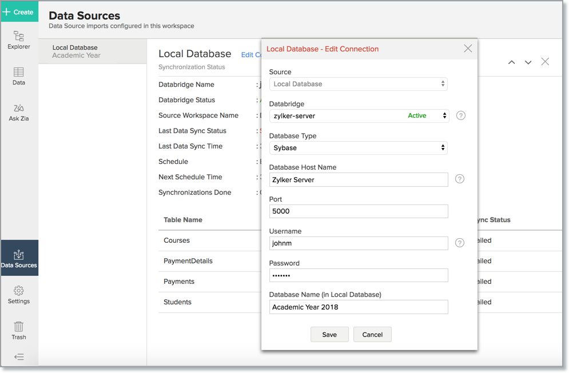Click help icon beside Username
Viewport: 569px width, 373px height.
tap(459, 243)
